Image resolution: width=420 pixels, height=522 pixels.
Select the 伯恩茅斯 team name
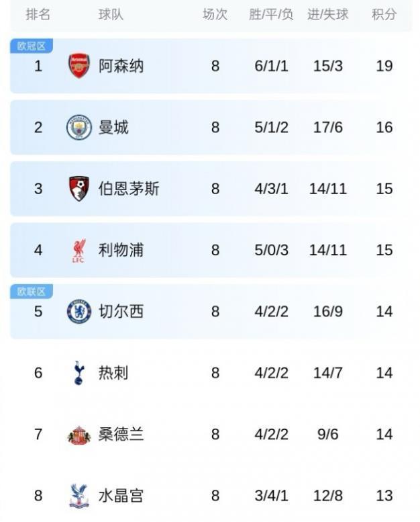pos(129,189)
